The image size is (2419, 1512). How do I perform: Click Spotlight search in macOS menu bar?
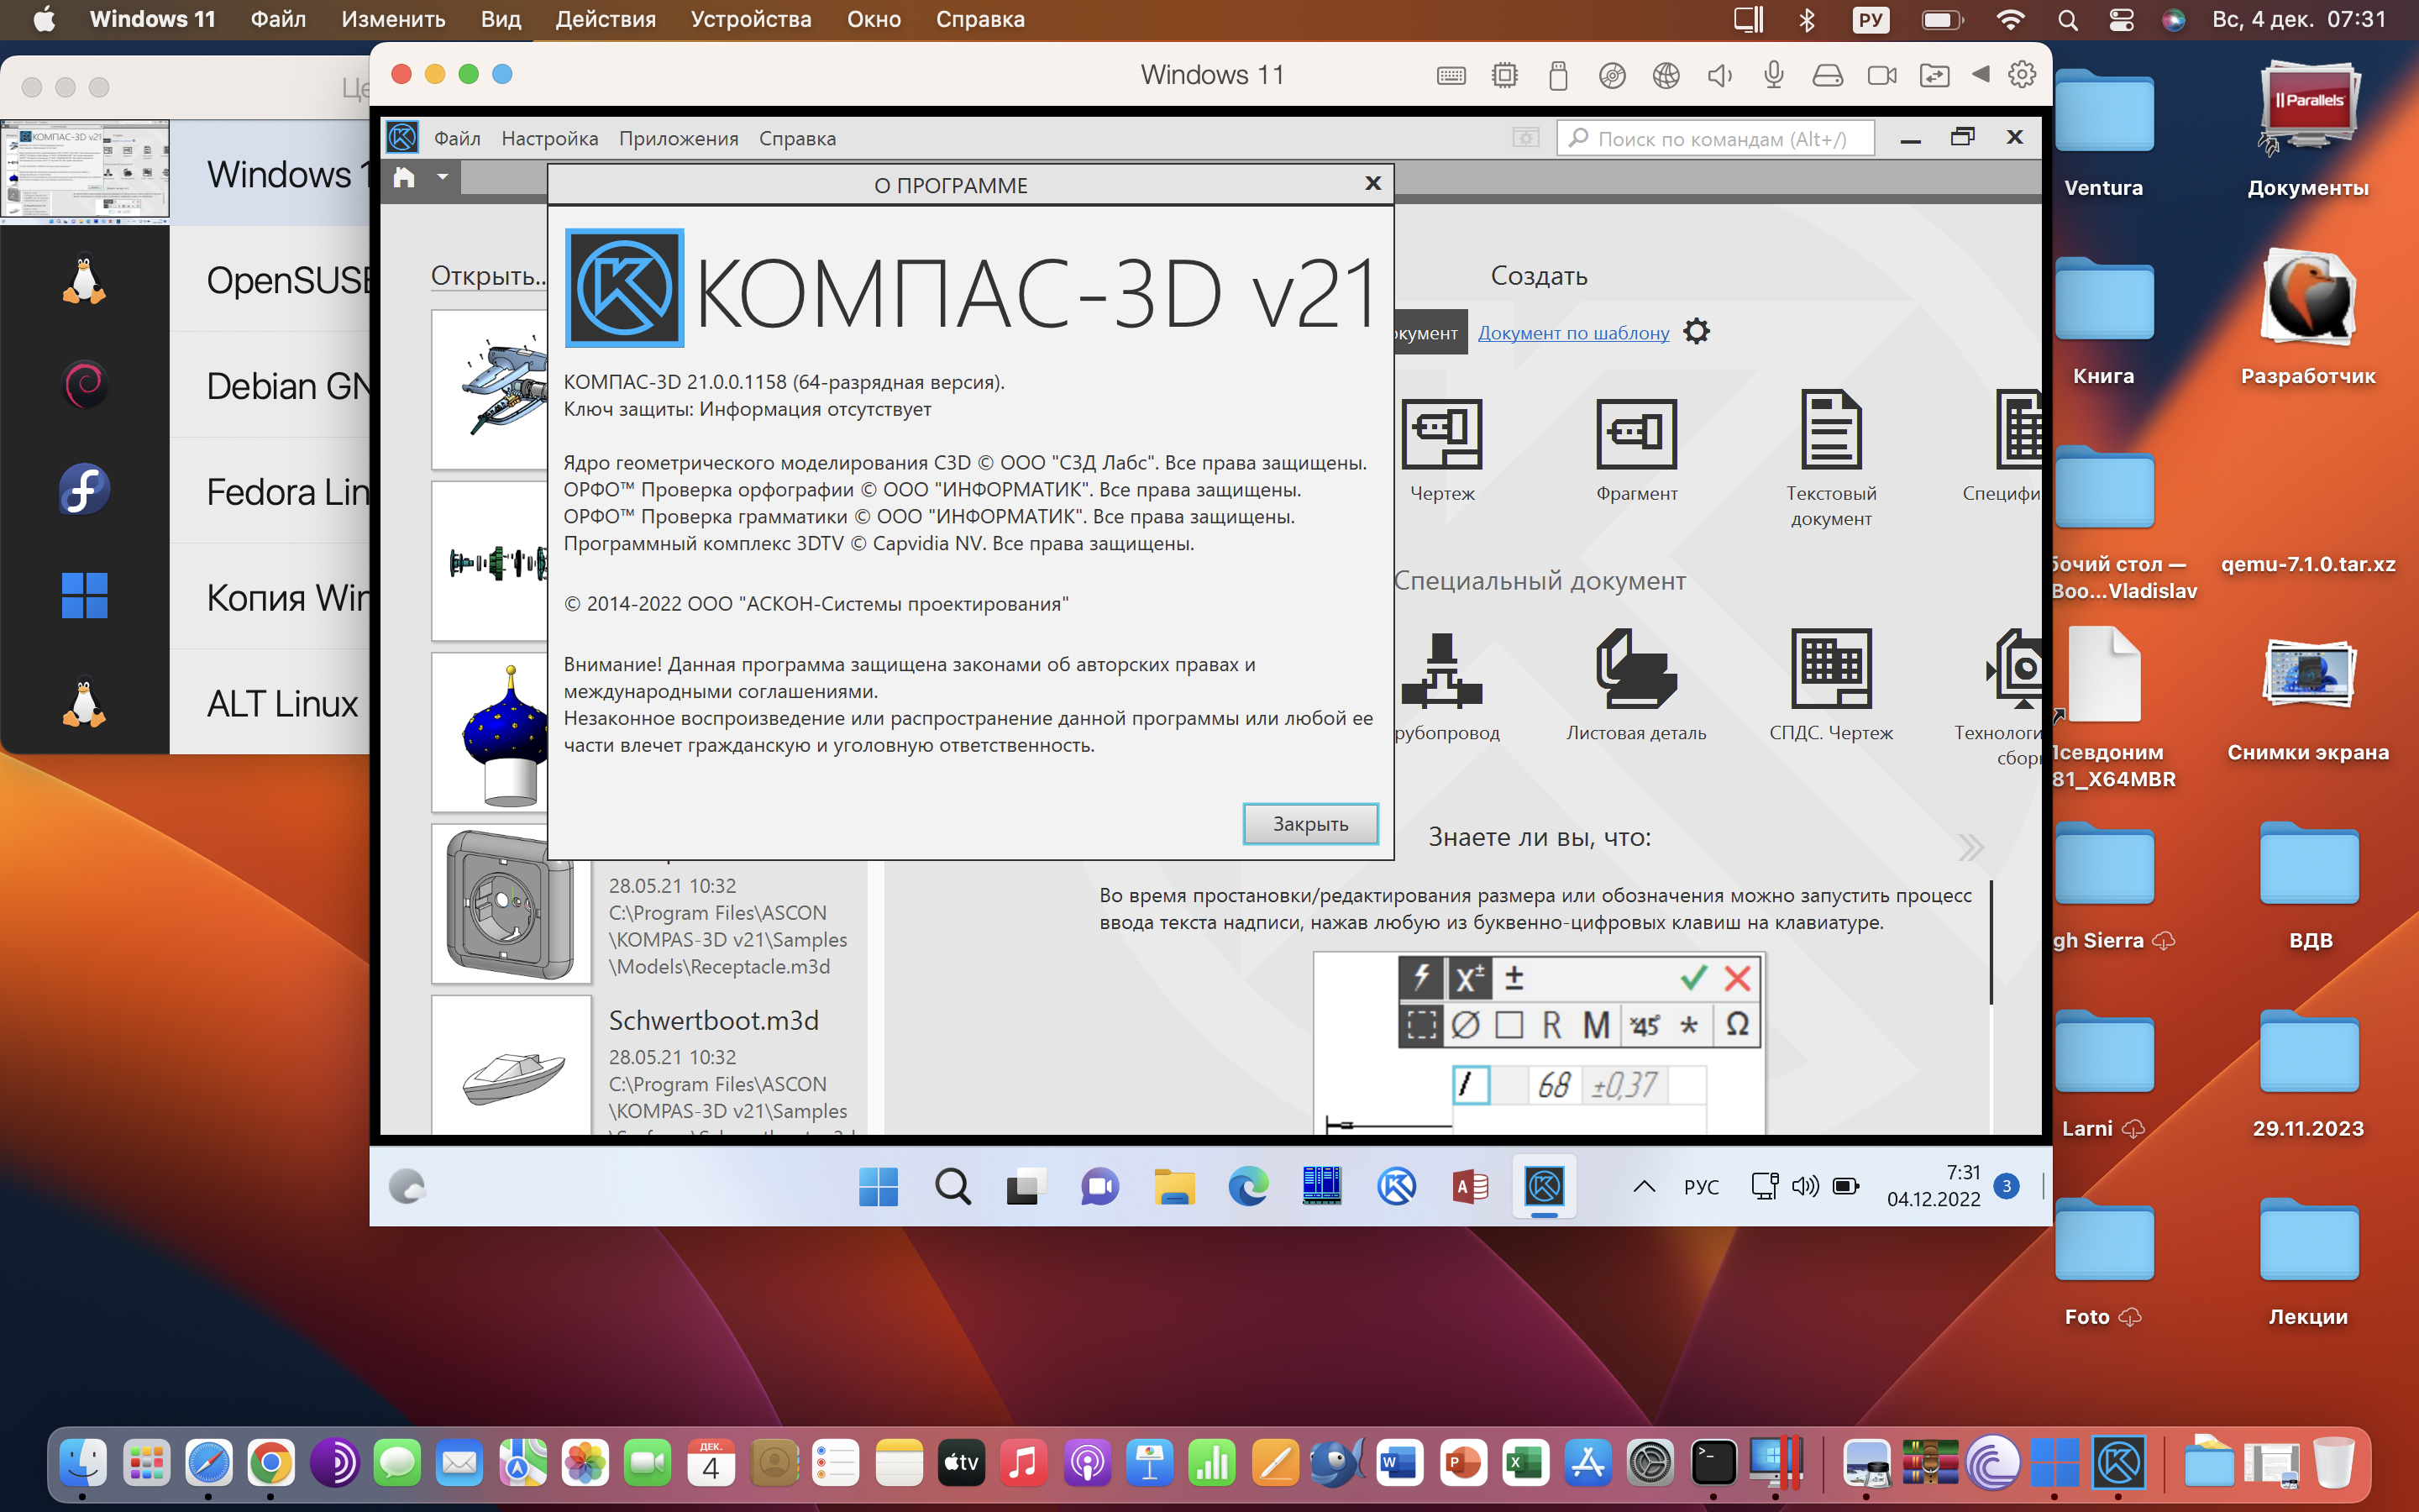(x=2067, y=19)
